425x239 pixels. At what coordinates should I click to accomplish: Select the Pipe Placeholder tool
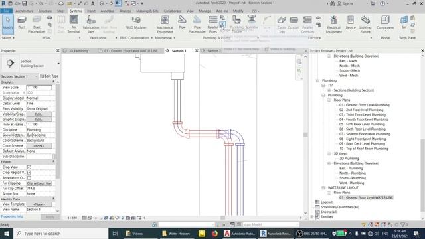197,24
